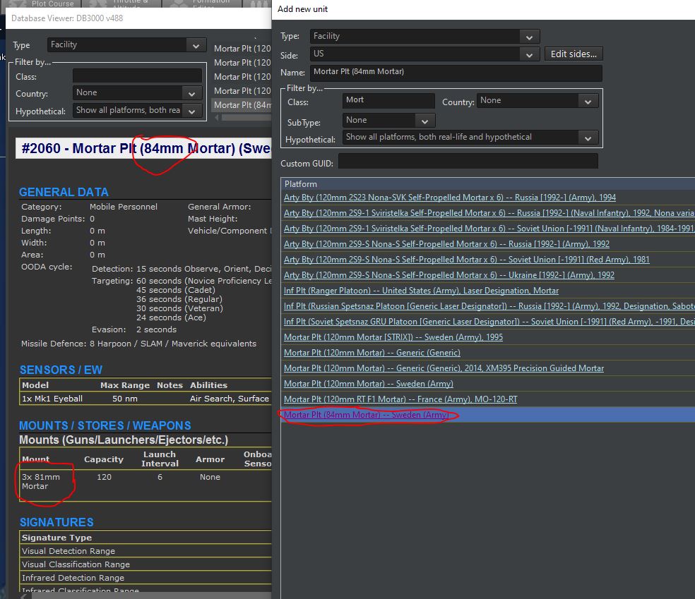This screenshot has height=599, width=695.
Task: Expand the Hypothetical dropdown in Database Viewer
Action: pyautogui.click(x=137, y=110)
